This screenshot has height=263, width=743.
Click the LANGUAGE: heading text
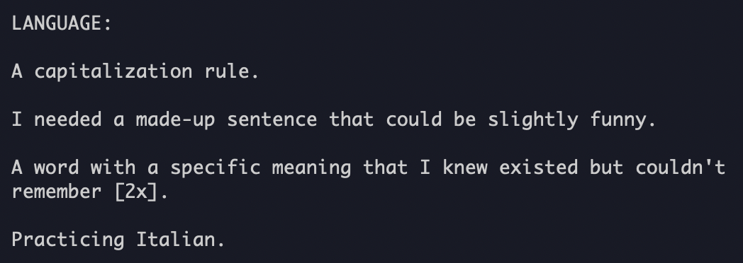(61, 23)
